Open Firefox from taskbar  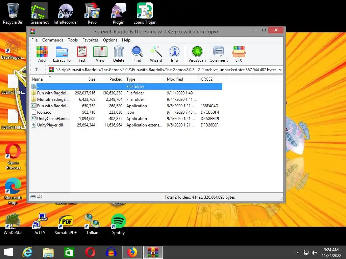click(132, 252)
